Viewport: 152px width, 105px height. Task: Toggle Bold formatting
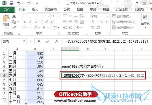click(25, 22)
